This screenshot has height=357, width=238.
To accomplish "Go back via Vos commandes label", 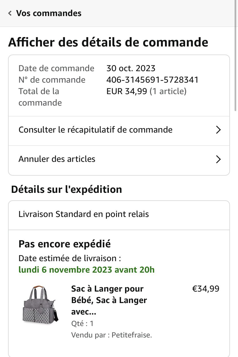I will (x=49, y=13).
